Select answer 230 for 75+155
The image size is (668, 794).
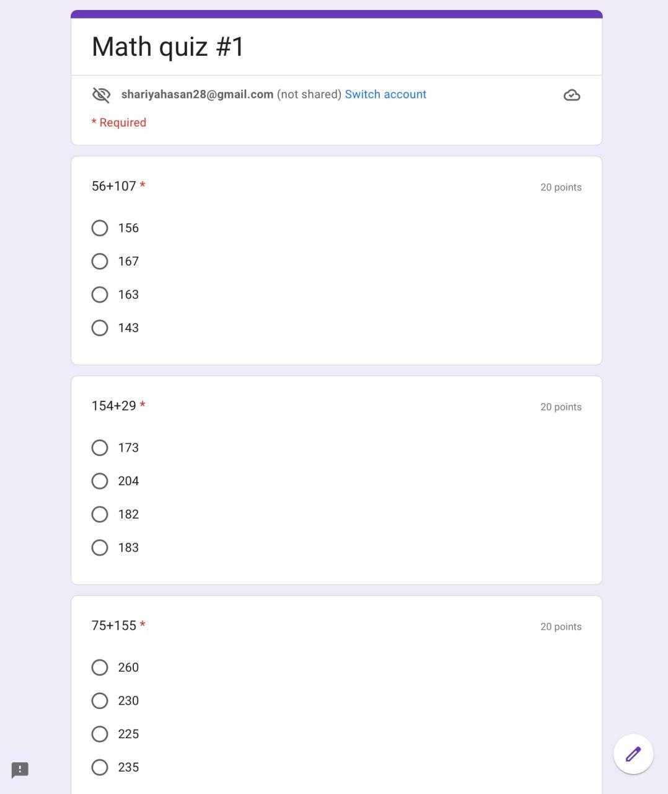tap(100, 701)
